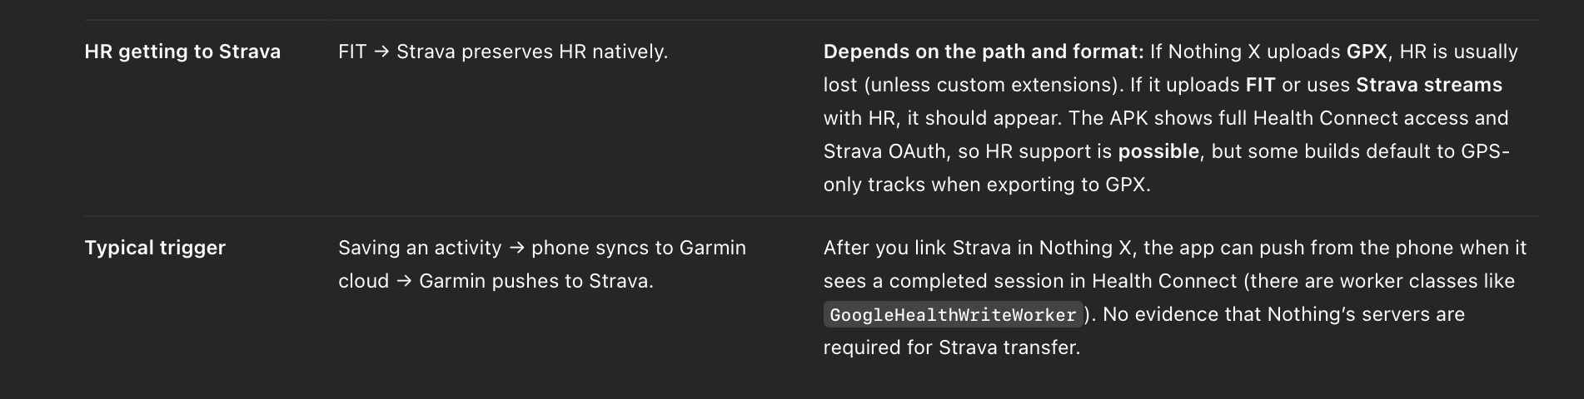This screenshot has width=1584, height=399.
Task: Click the 'Garmin pushes to Strava.' text
Action: pos(535,281)
